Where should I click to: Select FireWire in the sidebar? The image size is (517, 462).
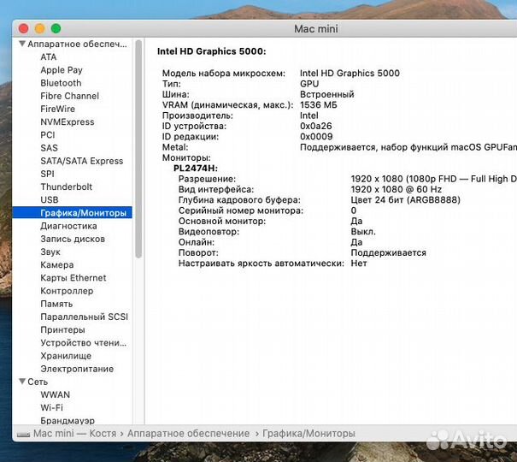click(x=58, y=109)
